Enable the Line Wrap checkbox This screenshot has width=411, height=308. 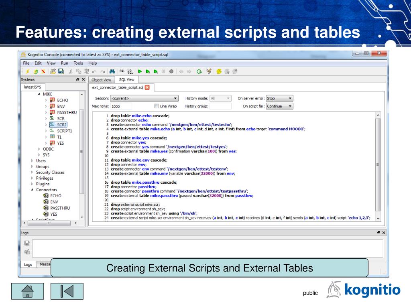[x=157, y=106]
